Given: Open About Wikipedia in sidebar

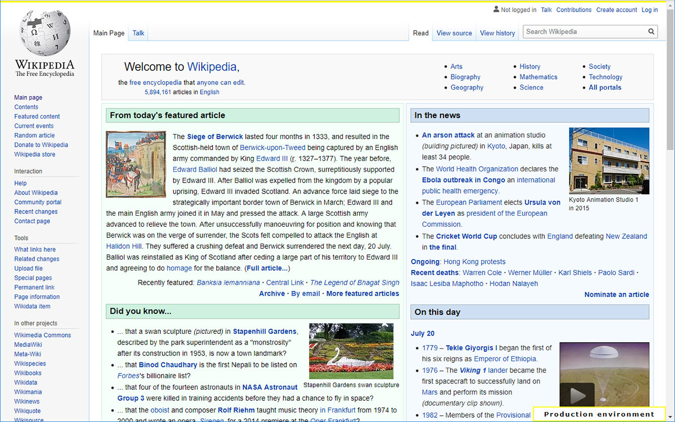Looking at the screenshot, I should click(36, 193).
